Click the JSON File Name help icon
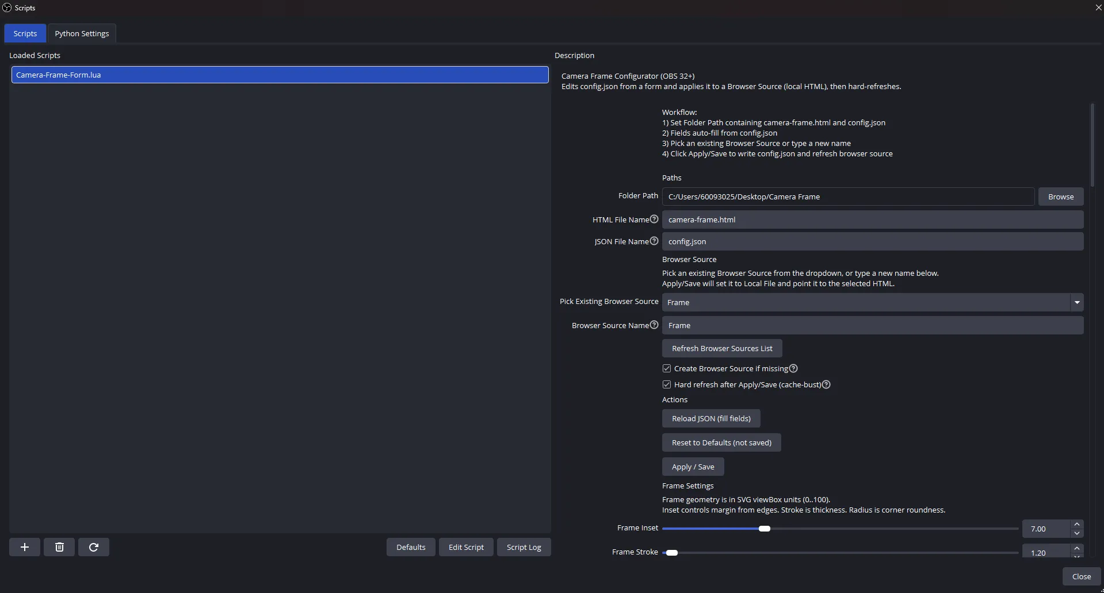The image size is (1104, 593). tap(654, 240)
